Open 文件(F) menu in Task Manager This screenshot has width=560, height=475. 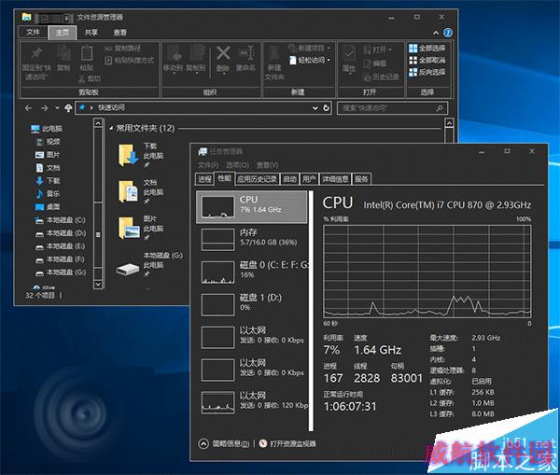click(x=208, y=165)
